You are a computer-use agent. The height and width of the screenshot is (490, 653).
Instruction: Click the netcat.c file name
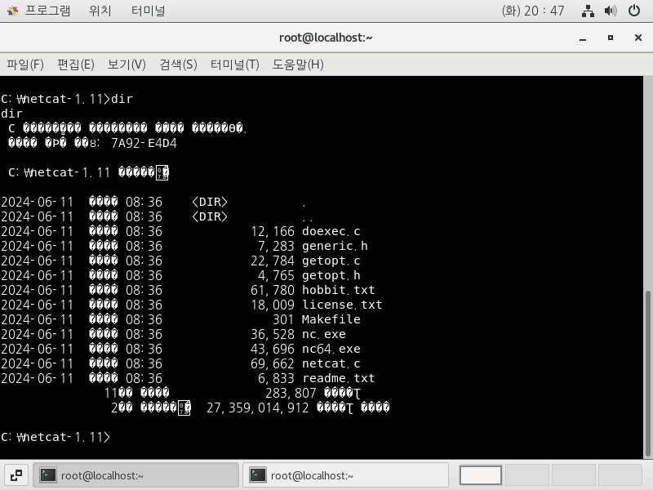click(x=331, y=363)
